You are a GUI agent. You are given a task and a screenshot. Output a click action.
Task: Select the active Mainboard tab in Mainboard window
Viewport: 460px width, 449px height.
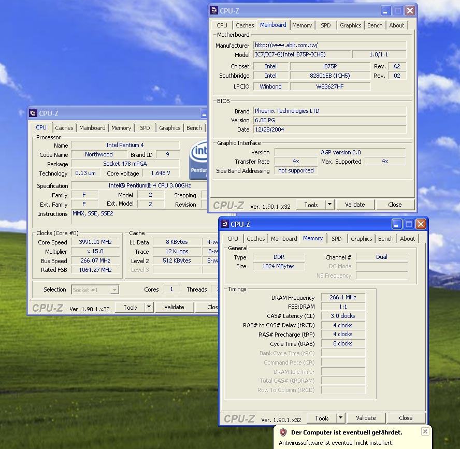pyautogui.click(x=273, y=25)
